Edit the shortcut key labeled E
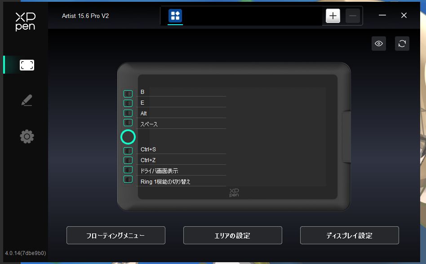426x264 pixels. click(182, 103)
